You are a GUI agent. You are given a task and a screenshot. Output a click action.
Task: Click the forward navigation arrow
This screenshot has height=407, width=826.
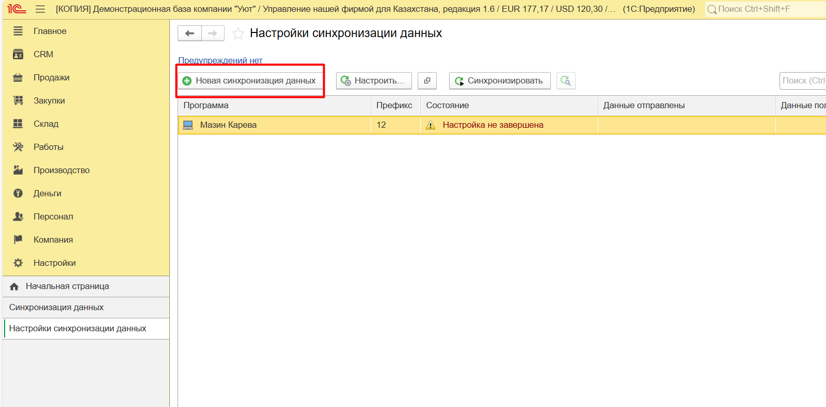point(213,33)
